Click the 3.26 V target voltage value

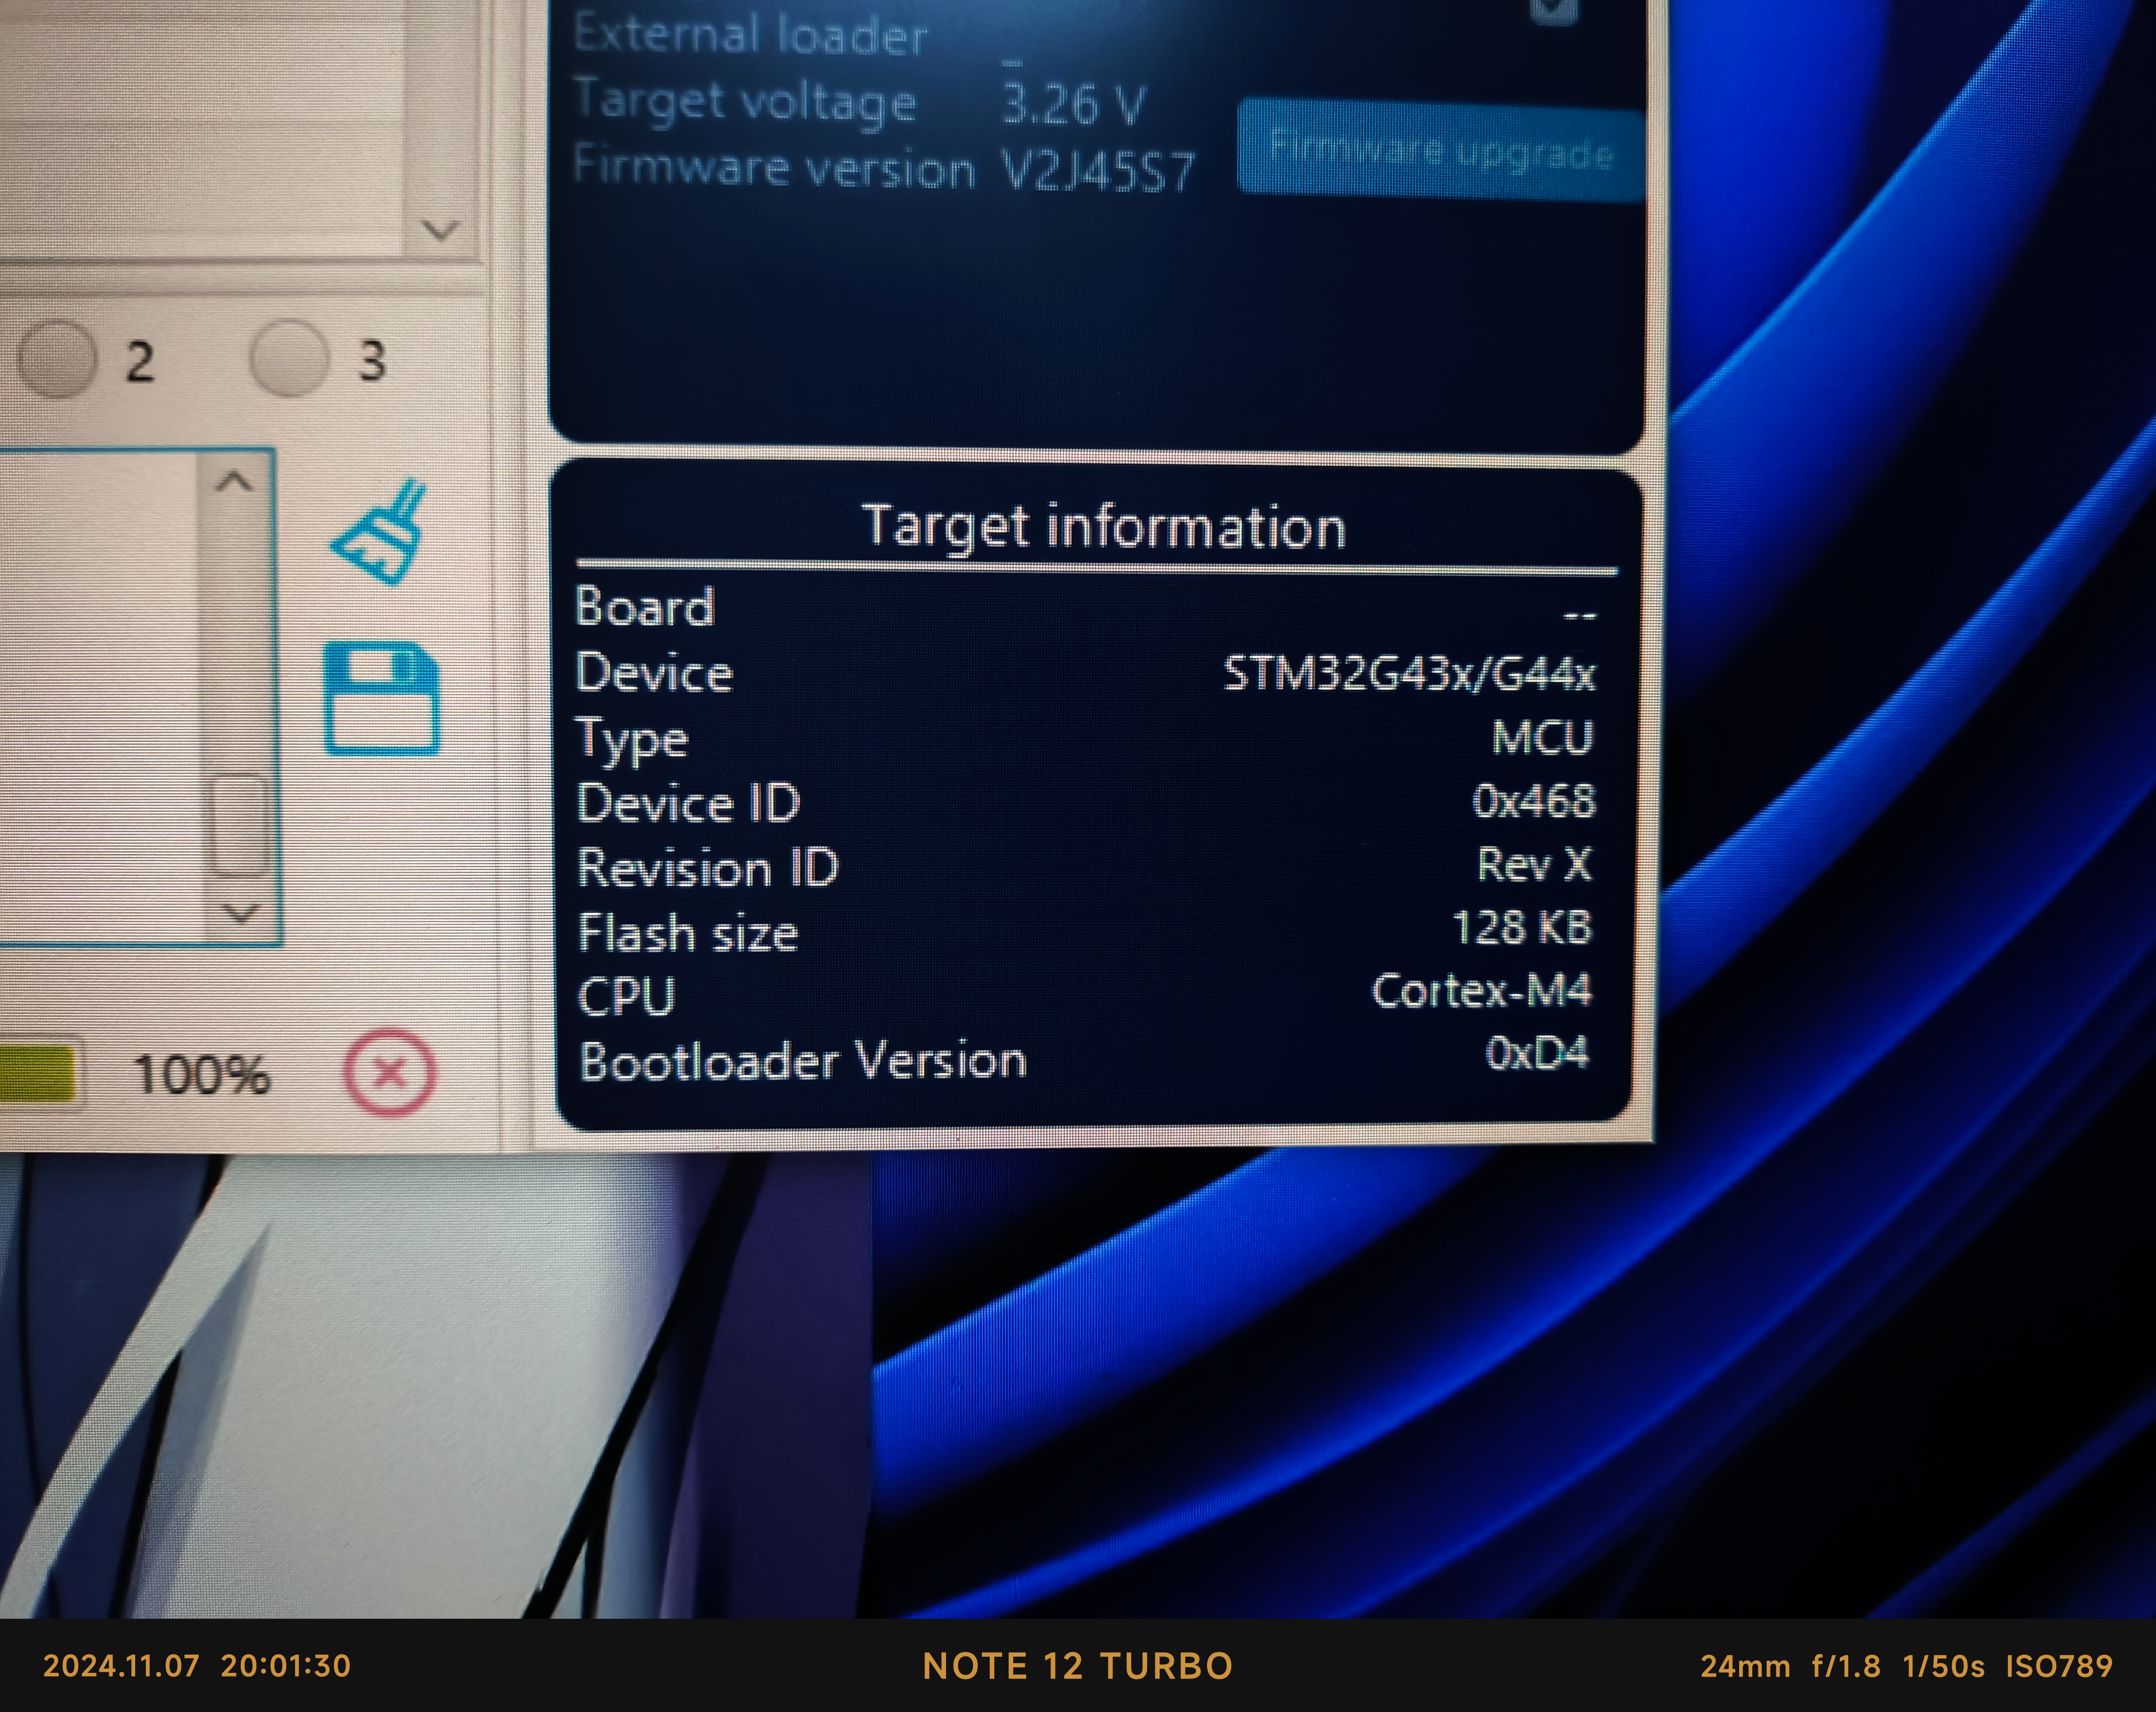click(x=1074, y=103)
